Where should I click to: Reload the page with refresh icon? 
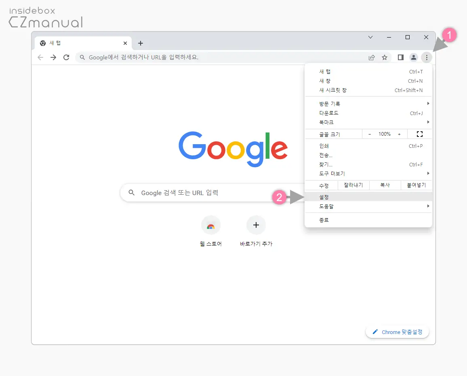coord(66,57)
